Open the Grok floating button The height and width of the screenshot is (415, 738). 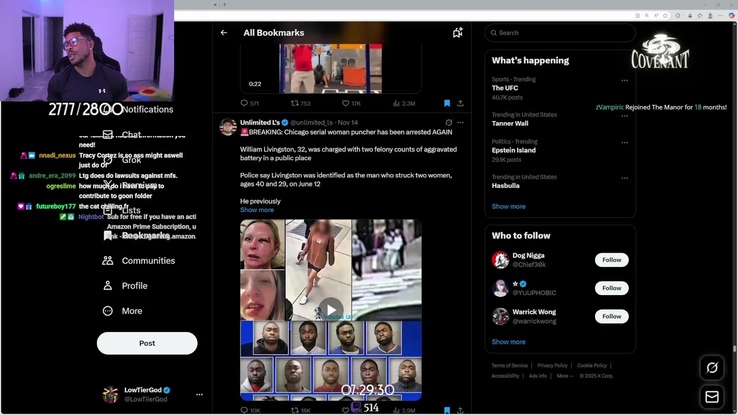coord(712,368)
